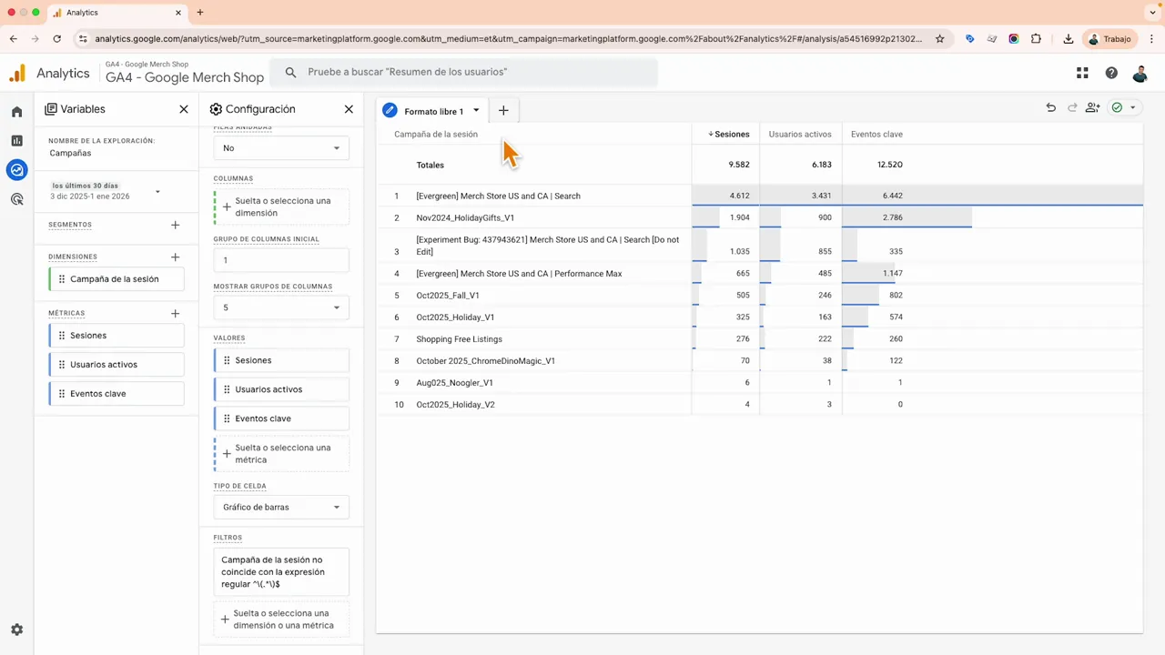Undo the last exploration change

(x=1051, y=107)
